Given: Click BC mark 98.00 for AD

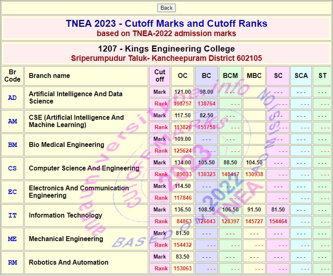Looking at the screenshot, I should (x=206, y=92).
